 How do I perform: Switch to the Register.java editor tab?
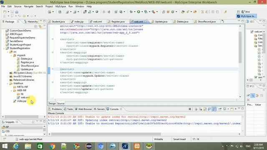116,22
